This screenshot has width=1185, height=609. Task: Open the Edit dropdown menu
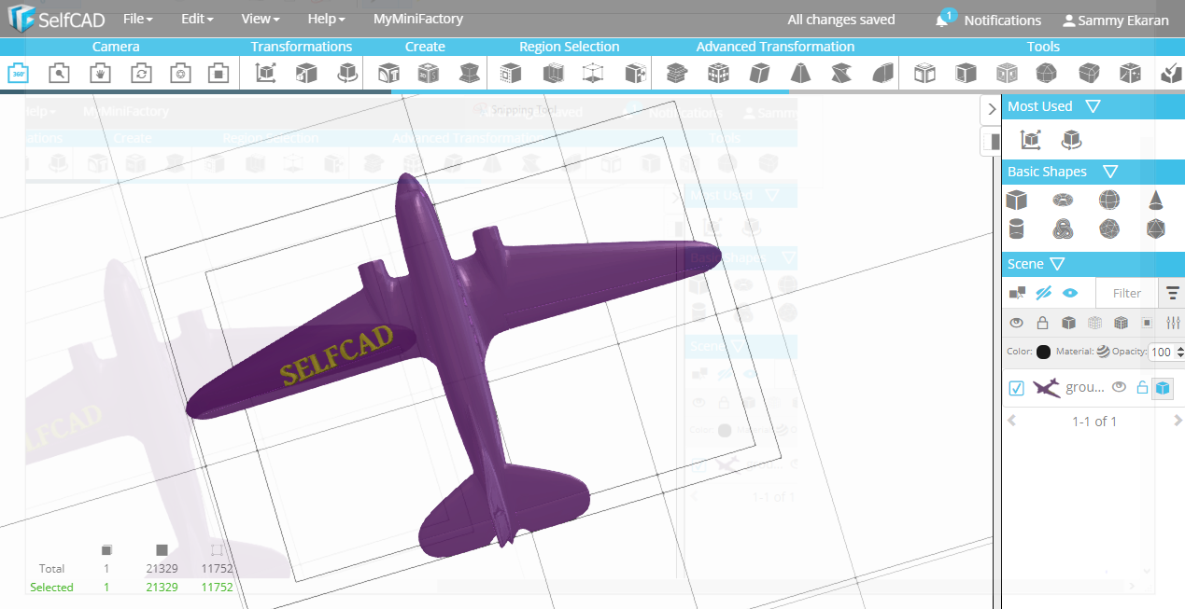(x=197, y=19)
